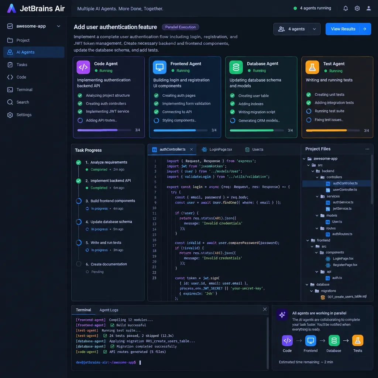
Task: Click the Styling components status circle
Action: pos(156,120)
